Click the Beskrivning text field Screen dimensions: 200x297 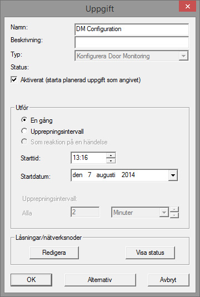pos(132,42)
